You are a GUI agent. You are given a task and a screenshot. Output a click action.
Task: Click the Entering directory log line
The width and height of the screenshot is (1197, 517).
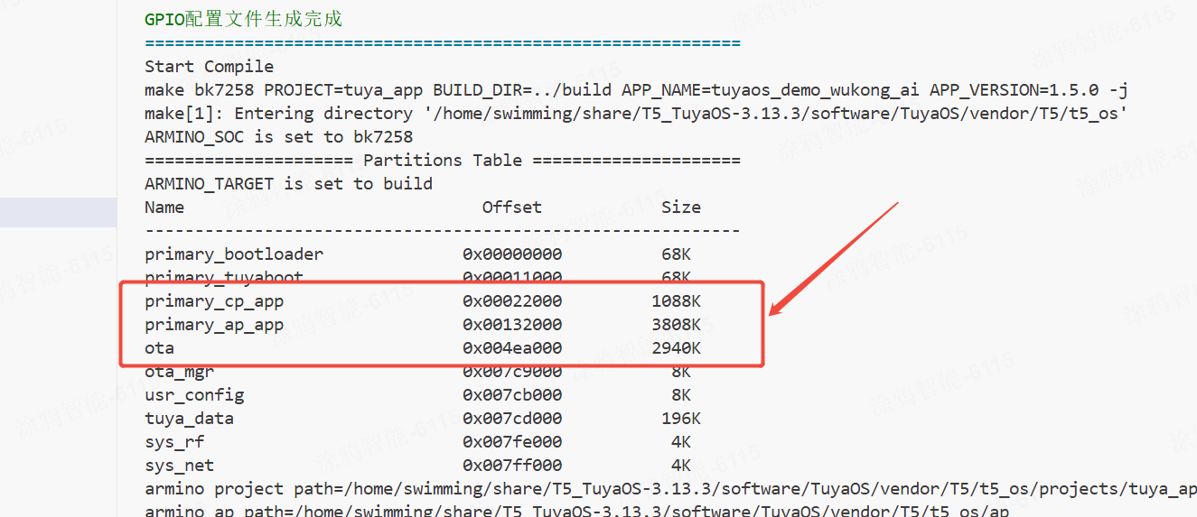(636, 114)
